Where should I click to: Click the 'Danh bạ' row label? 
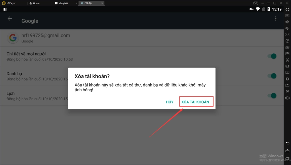14,74
